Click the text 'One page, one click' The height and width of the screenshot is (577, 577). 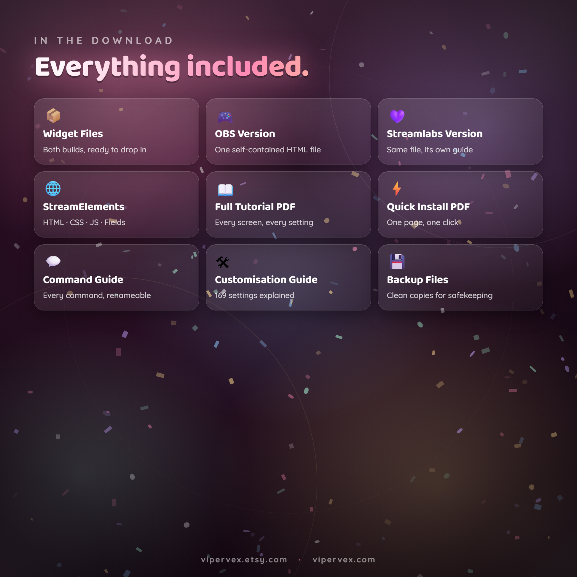pos(422,222)
